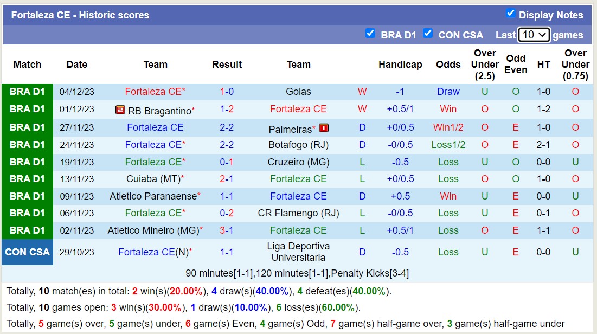Click the Atletico Paranaense team link
Viewport: 597px width, 334px height.
point(153,196)
